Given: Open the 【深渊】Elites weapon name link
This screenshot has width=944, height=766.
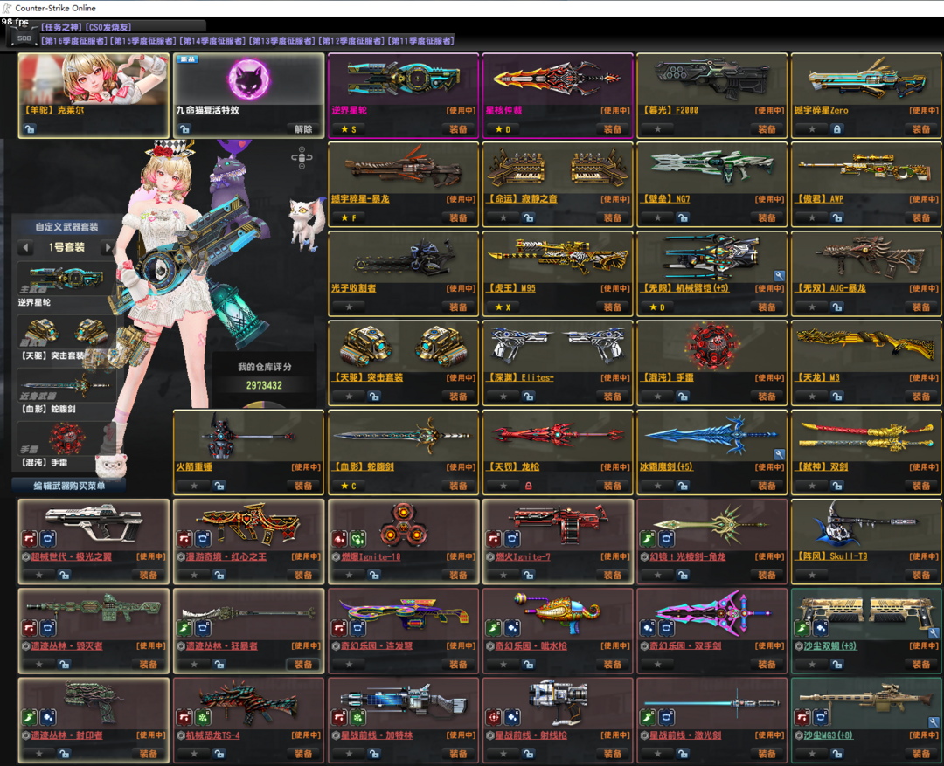Looking at the screenshot, I should 520,377.
